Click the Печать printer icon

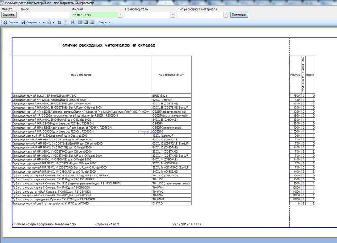(5, 22)
